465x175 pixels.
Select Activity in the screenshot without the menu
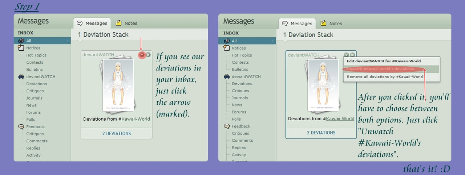point(33,155)
